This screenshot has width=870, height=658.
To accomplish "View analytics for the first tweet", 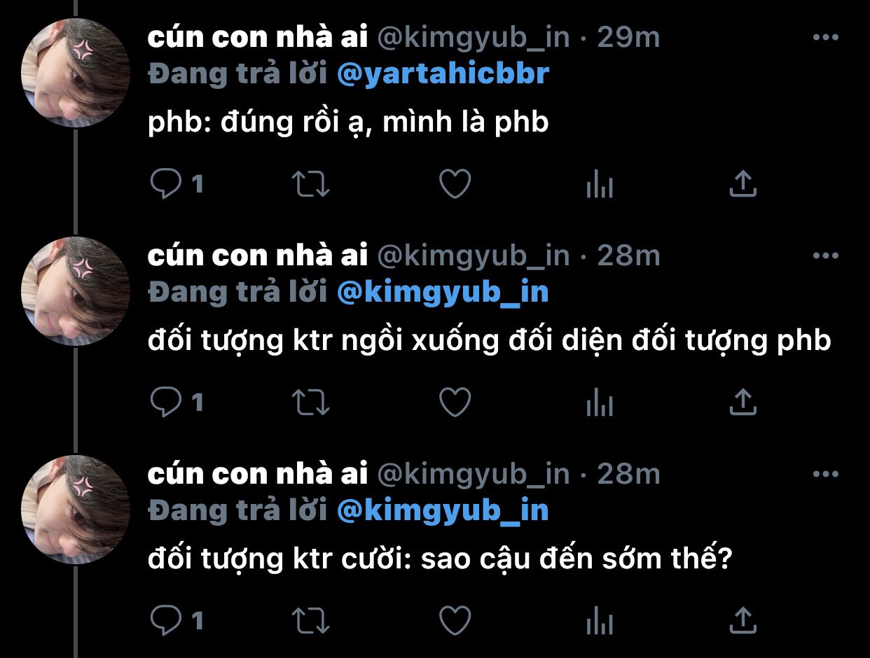I will click(599, 185).
